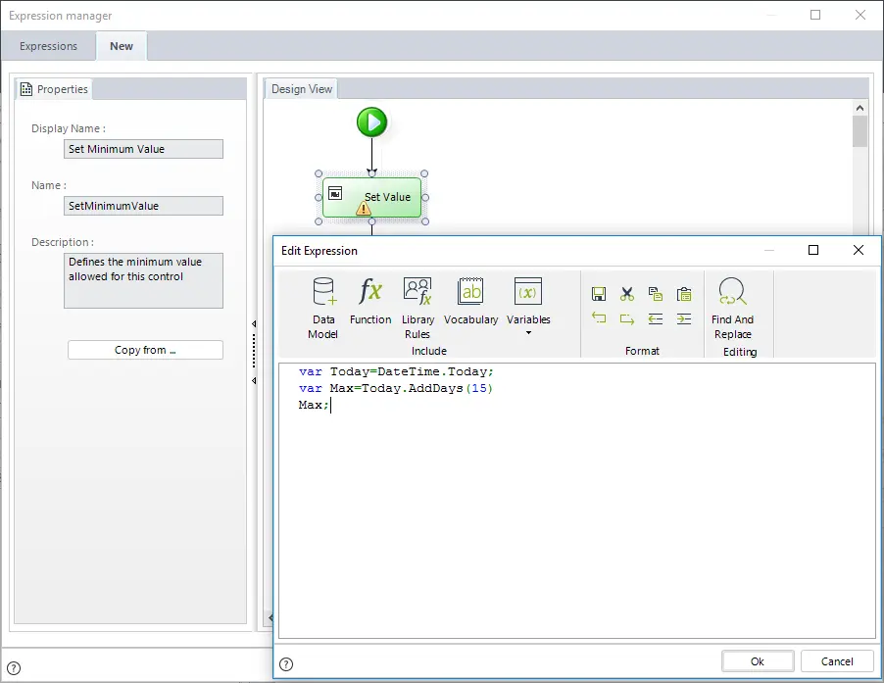Screen dimensions: 884x683
Task: Click the Design View vertical scrollbar thumb
Action: coord(859,131)
